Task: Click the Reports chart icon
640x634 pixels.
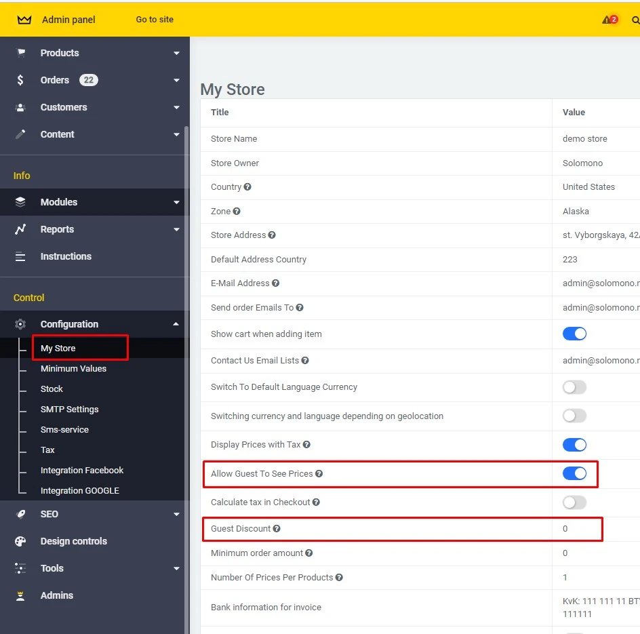Action: point(20,229)
